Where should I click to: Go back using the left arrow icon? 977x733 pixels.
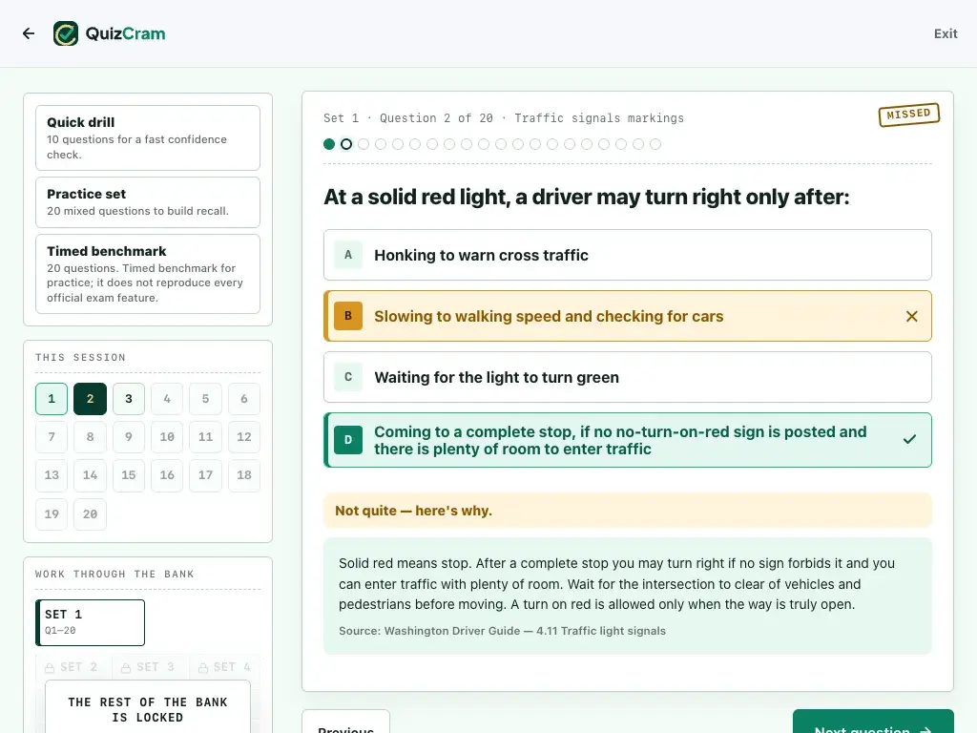point(29,33)
